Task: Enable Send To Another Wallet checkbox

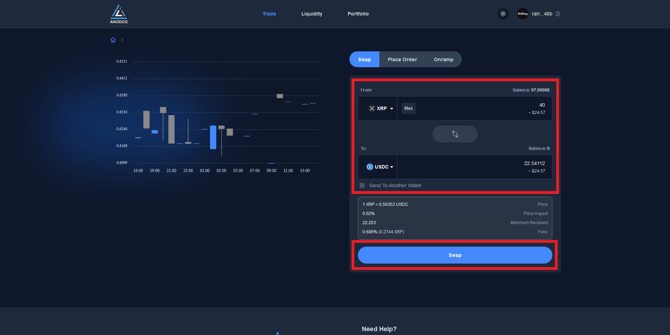Action: point(362,185)
